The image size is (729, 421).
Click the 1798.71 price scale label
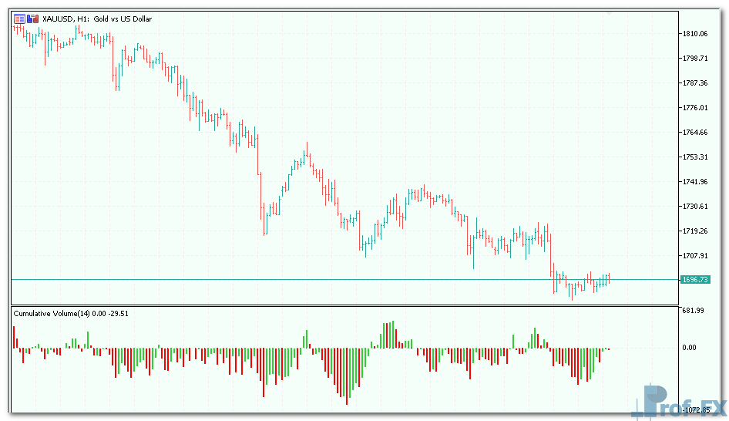[x=694, y=58]
